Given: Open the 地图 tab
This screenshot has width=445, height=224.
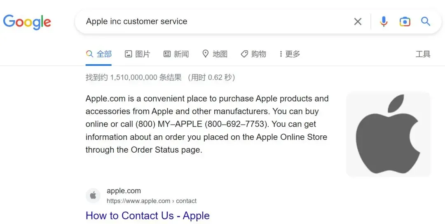Looking at the screenshot, I should (215, 54).
